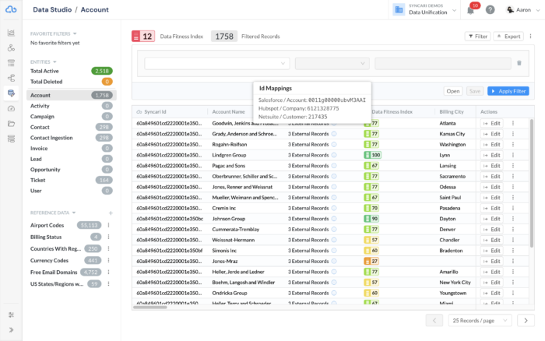Show id mappings info for Grady, Anderson

(334, 134)
